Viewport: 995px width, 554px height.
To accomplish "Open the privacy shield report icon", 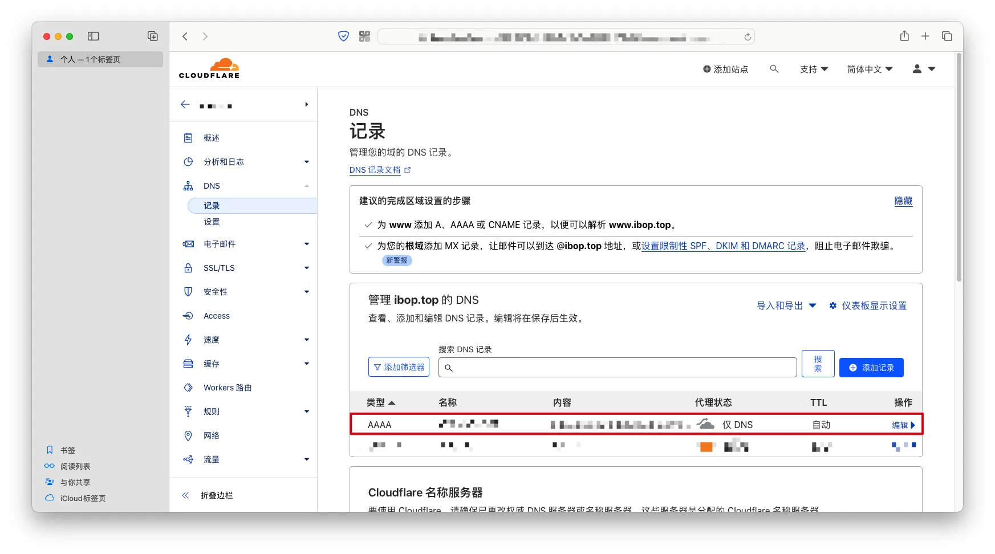I will pyautogui.click(x=343, y=36).
